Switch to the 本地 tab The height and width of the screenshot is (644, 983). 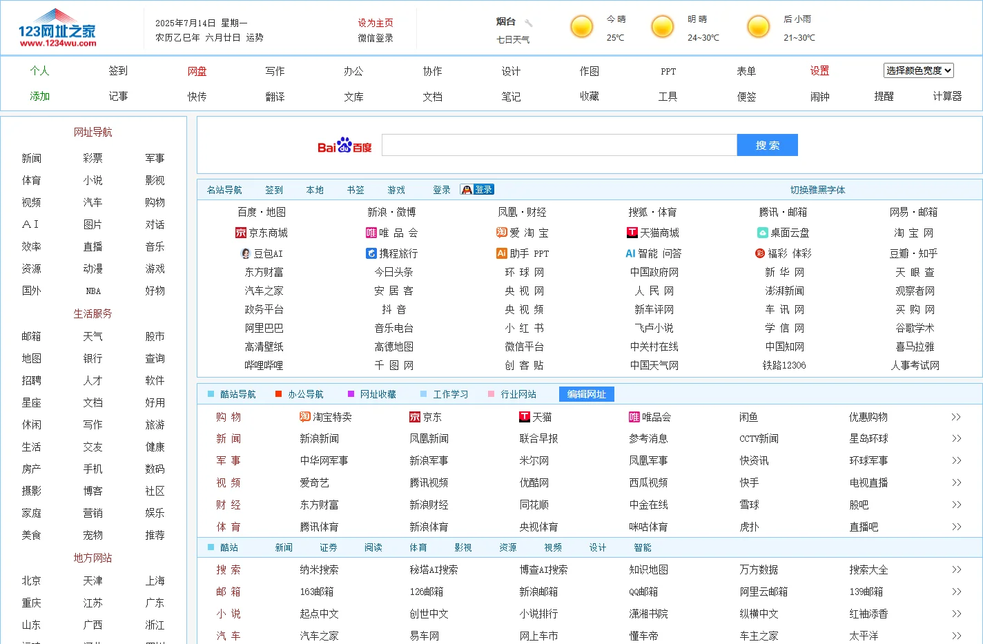315,190
